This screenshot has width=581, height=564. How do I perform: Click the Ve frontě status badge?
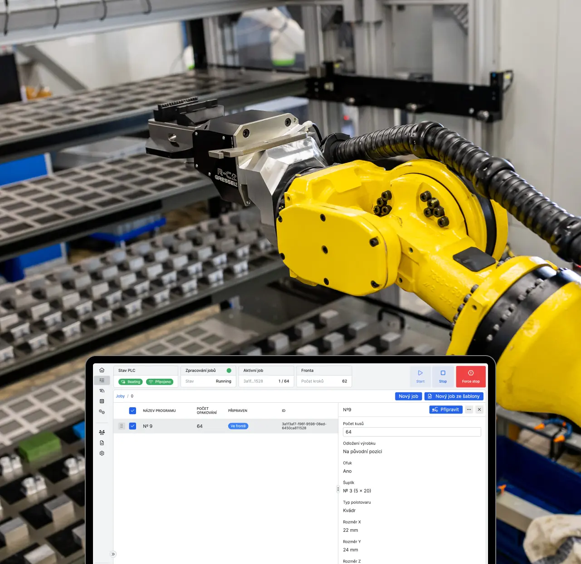point(238,426)
